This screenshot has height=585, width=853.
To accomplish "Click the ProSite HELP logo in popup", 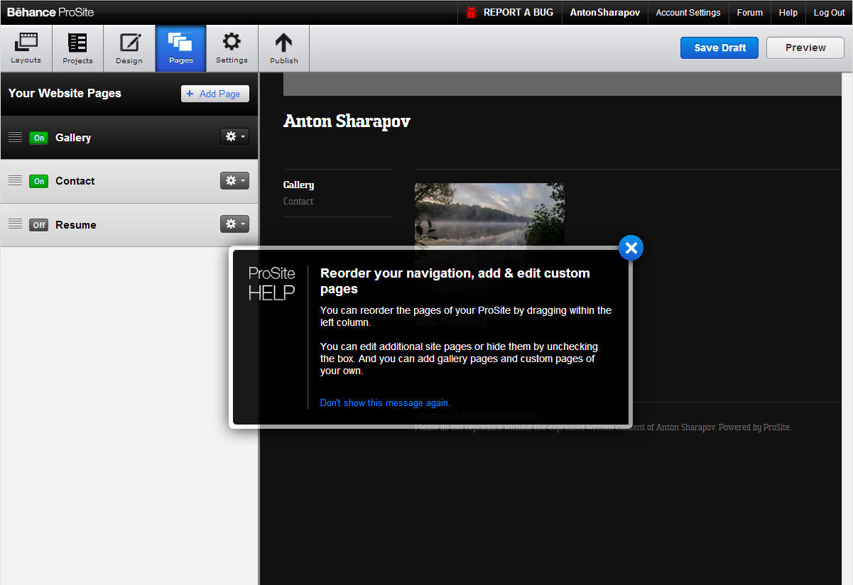I will (272, 283).
